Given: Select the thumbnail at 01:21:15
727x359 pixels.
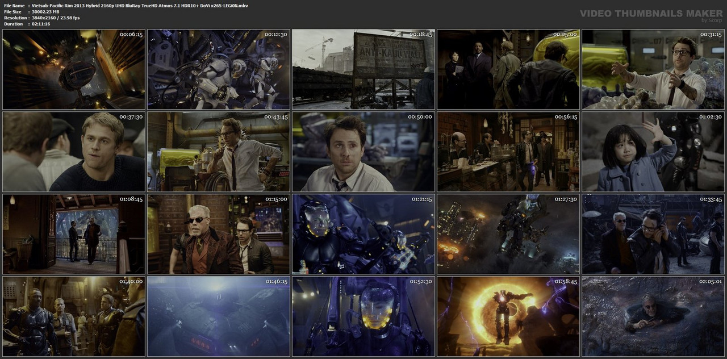Looking at the screenshot, I should [x=363, y=234].
